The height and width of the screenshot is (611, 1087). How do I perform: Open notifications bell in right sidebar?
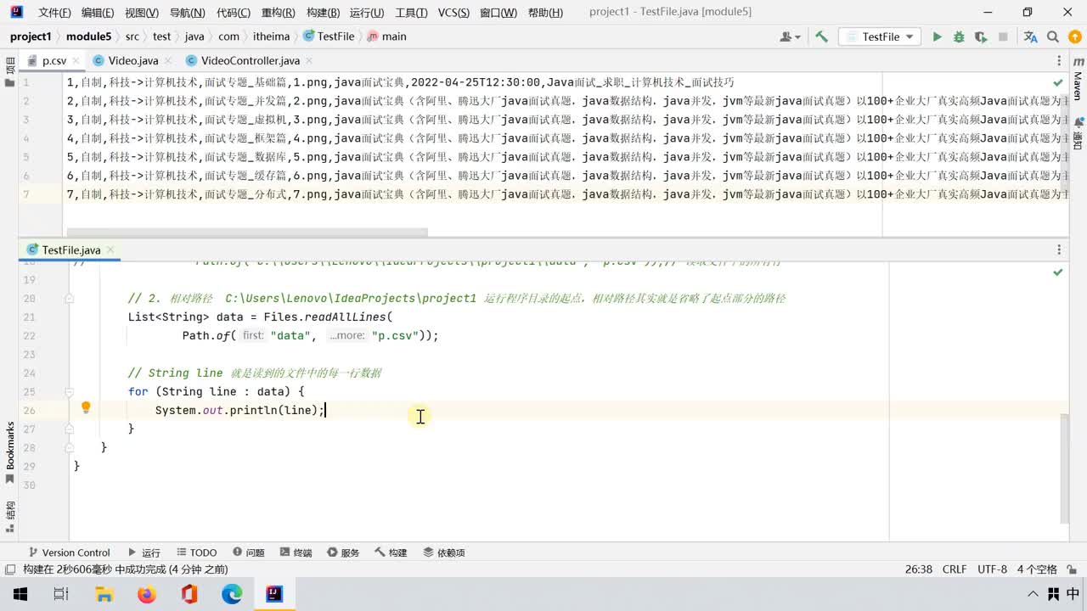(x=1078, y=132)
